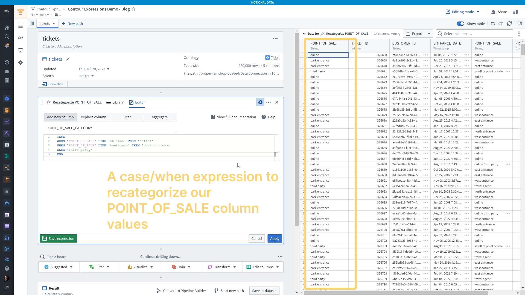
Task: Open analysis settings gear in side panel
Action: coord(21,63)
